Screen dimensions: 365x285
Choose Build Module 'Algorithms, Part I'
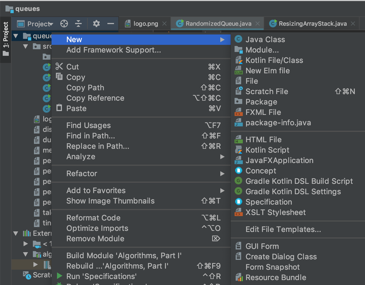coord(141,256)
